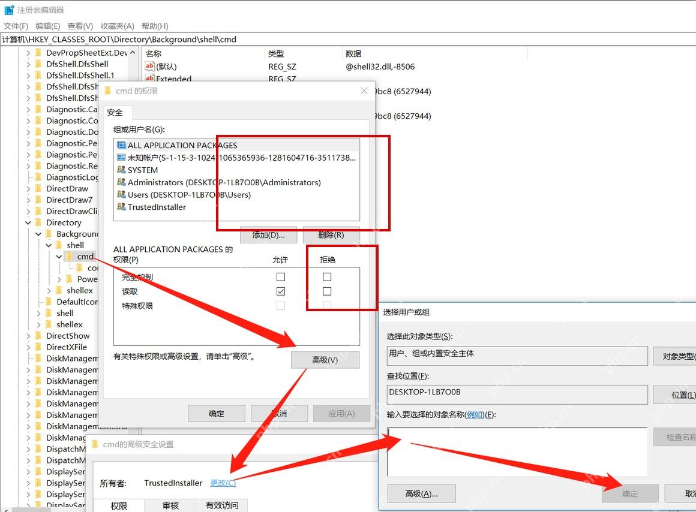Viewport: 696px width, 512px height.
Task: Expand the Powe... subkey node
Action: (x=59, y=279)
